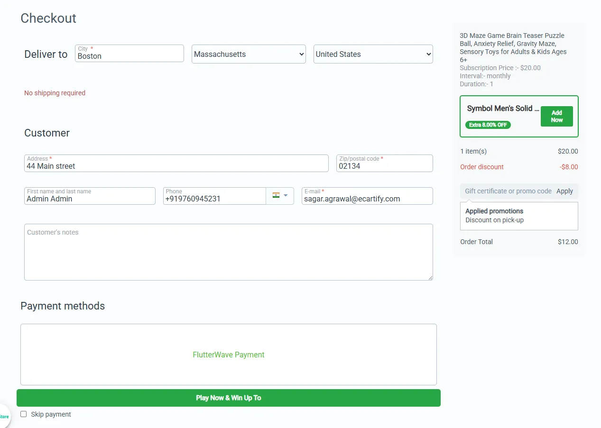This screenshot has width=601, height=428.
Task: Click the Deliver to label
Action: click(46, 54)
